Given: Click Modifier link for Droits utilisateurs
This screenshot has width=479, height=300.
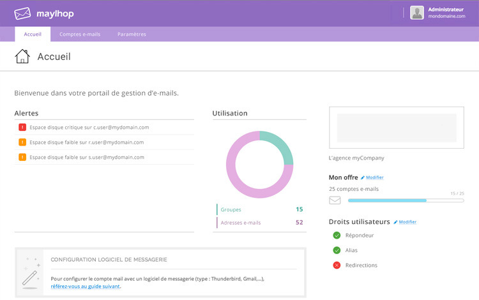Looking at the screenshot, I should [407, 222].
